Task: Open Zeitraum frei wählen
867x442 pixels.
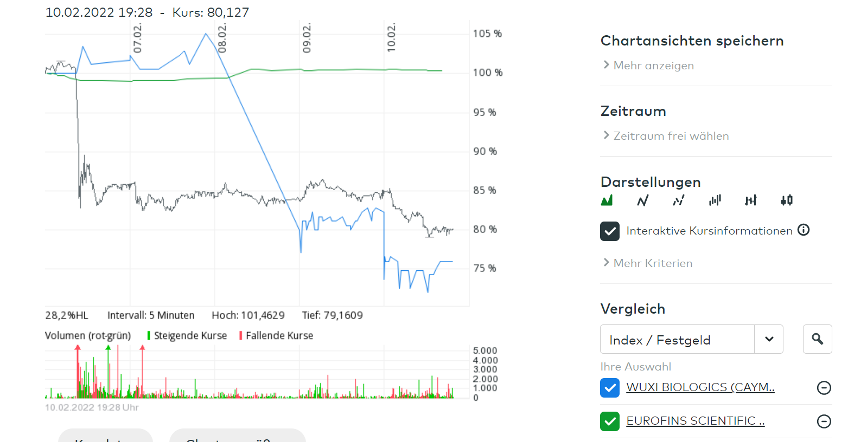Action: [671, 135]
